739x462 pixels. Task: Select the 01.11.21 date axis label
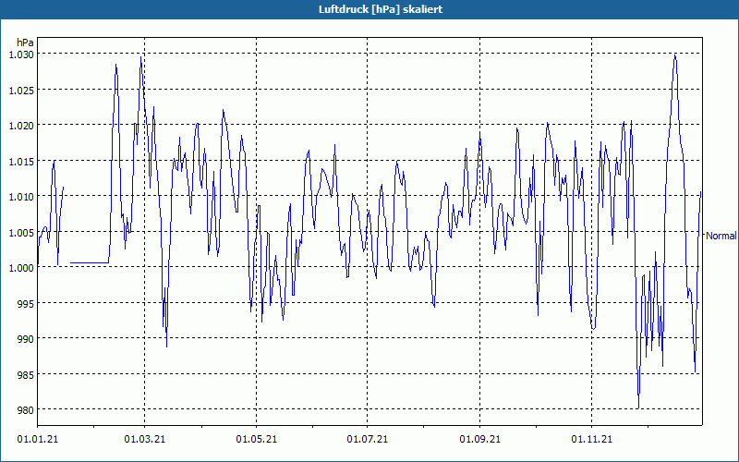(591, 439)
